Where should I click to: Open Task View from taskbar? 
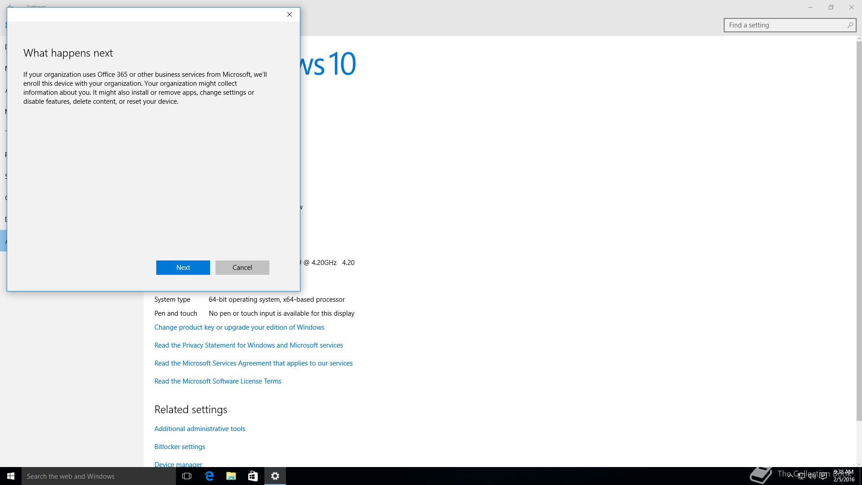click(187, 476)
